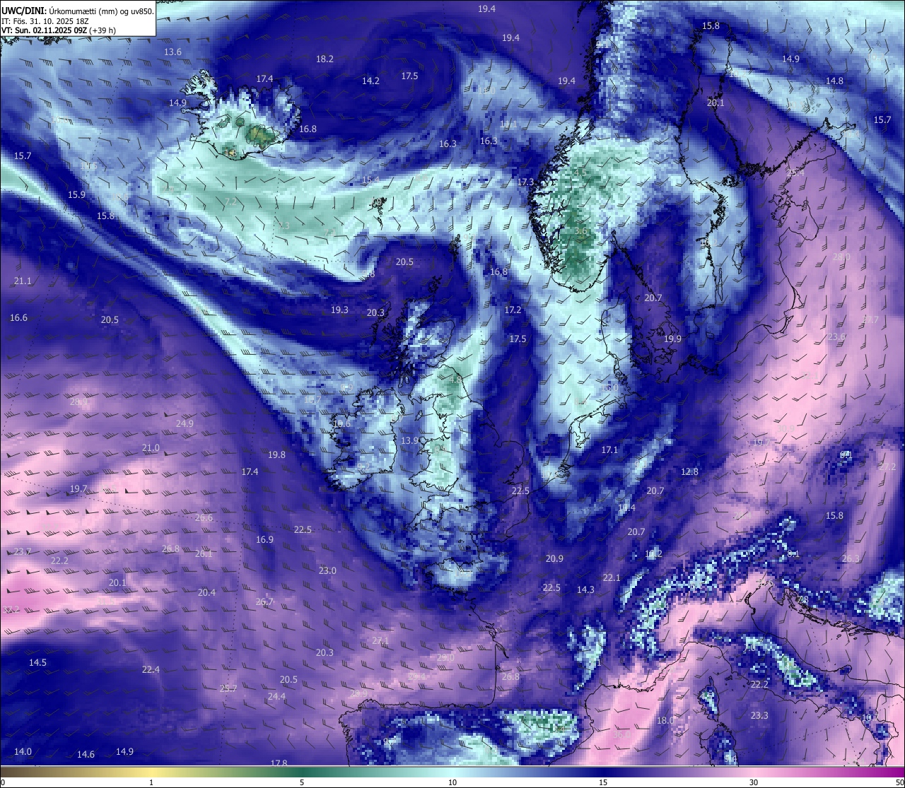Click the 12.8 value label
Screen dimensions: 905x788
[x=689, y=472]
